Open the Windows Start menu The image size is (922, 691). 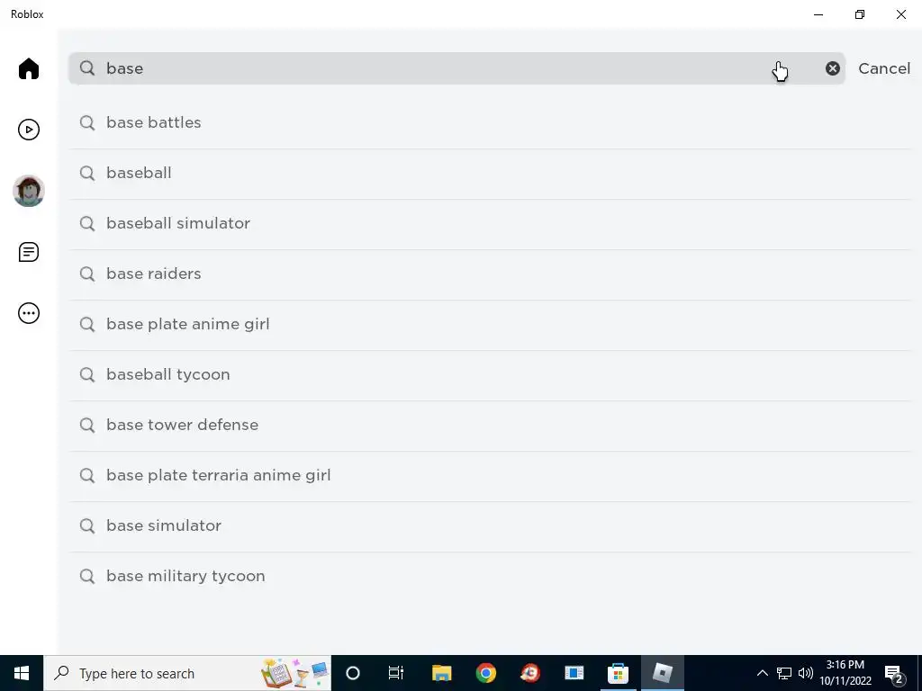coord(22,673)
